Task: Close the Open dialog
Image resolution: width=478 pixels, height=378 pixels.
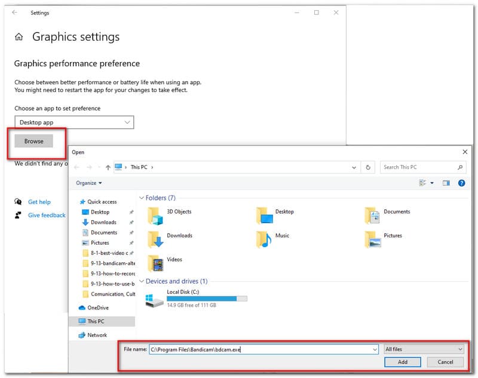Action: (465, 152)
